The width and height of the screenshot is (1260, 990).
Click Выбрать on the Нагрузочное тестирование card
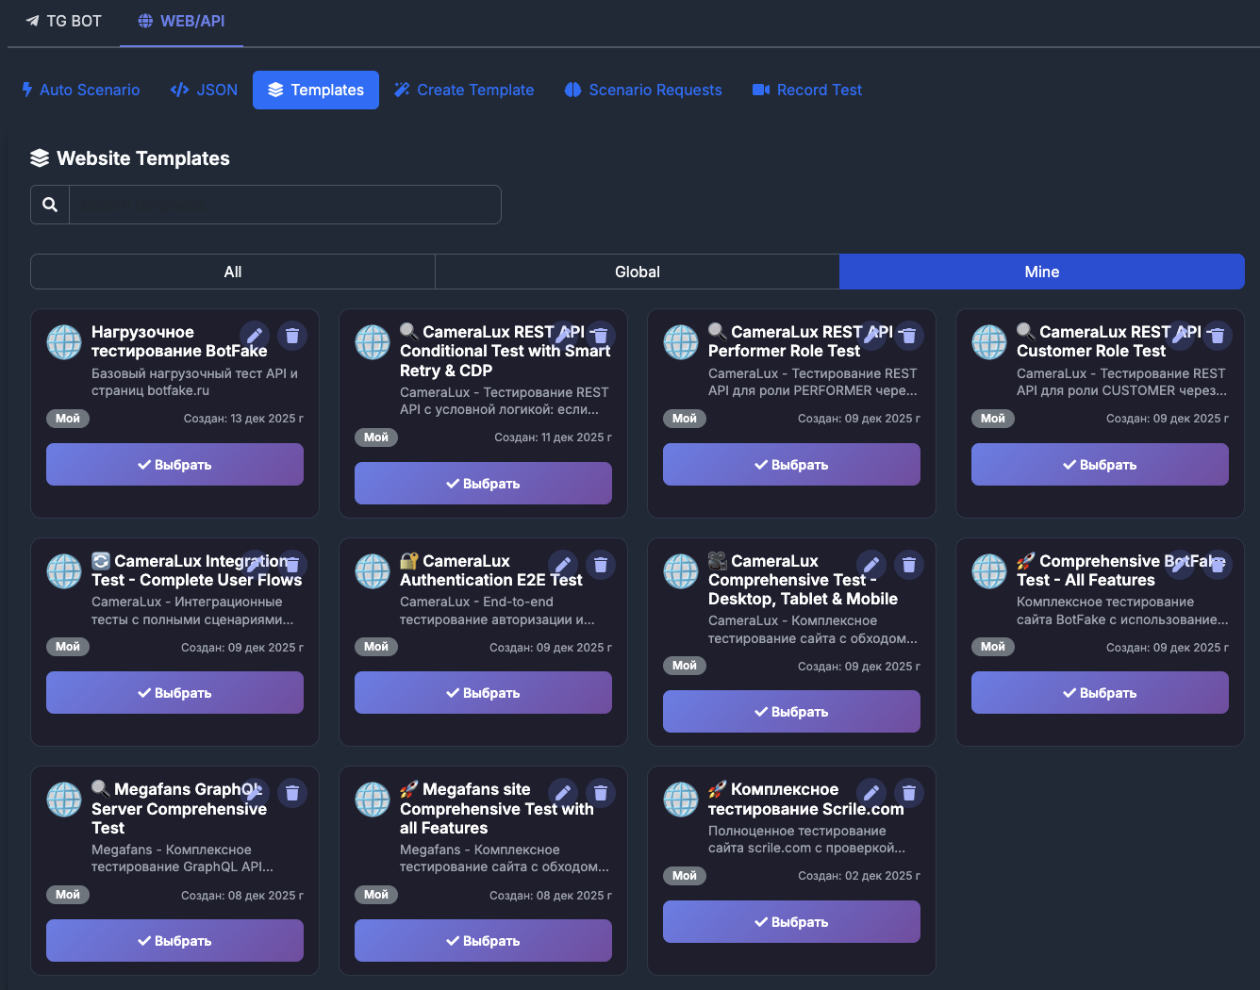coord(174,464)
